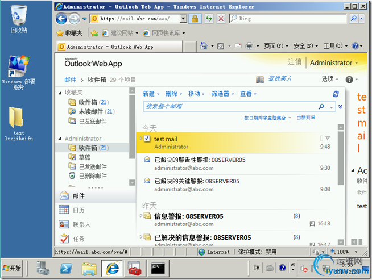Go back with the browser Back arrow
Viewport: 372px width, 280px height.
click(x=61, y=19)
